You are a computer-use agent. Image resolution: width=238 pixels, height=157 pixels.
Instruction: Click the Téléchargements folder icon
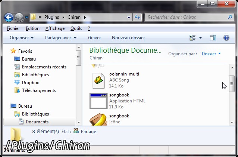[x=17, y=90]
